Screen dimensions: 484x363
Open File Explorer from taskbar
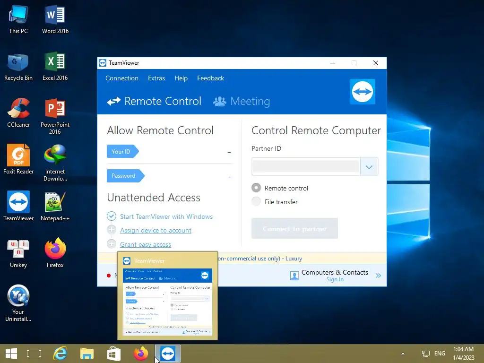click(x=87, y=354)
